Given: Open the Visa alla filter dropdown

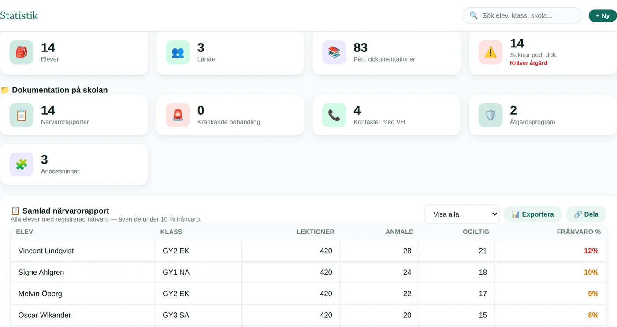Looking at the screenshot, I should (x=462, y=214).
